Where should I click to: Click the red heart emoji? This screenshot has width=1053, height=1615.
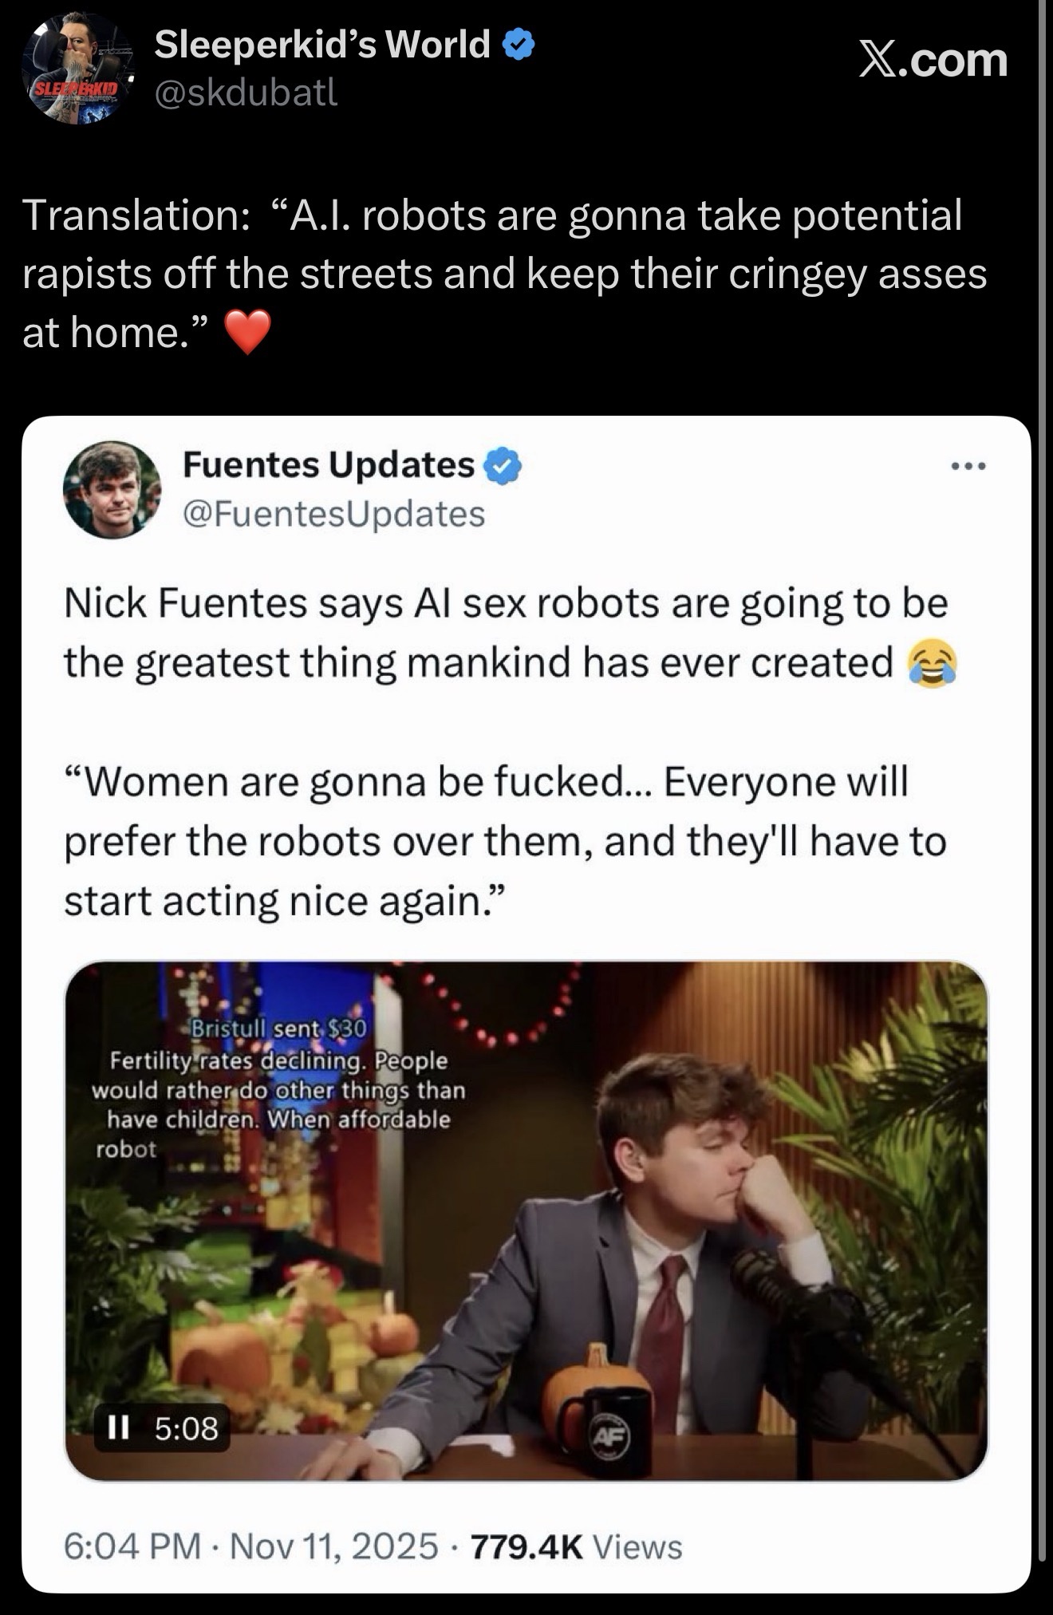(248, 332)
